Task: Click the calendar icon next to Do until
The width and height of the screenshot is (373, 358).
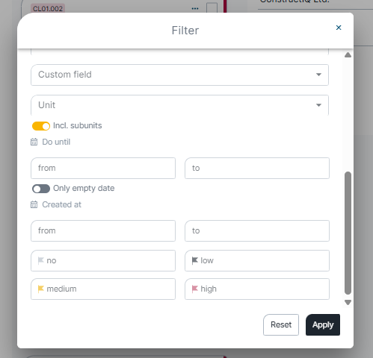Action: [34, 142]
